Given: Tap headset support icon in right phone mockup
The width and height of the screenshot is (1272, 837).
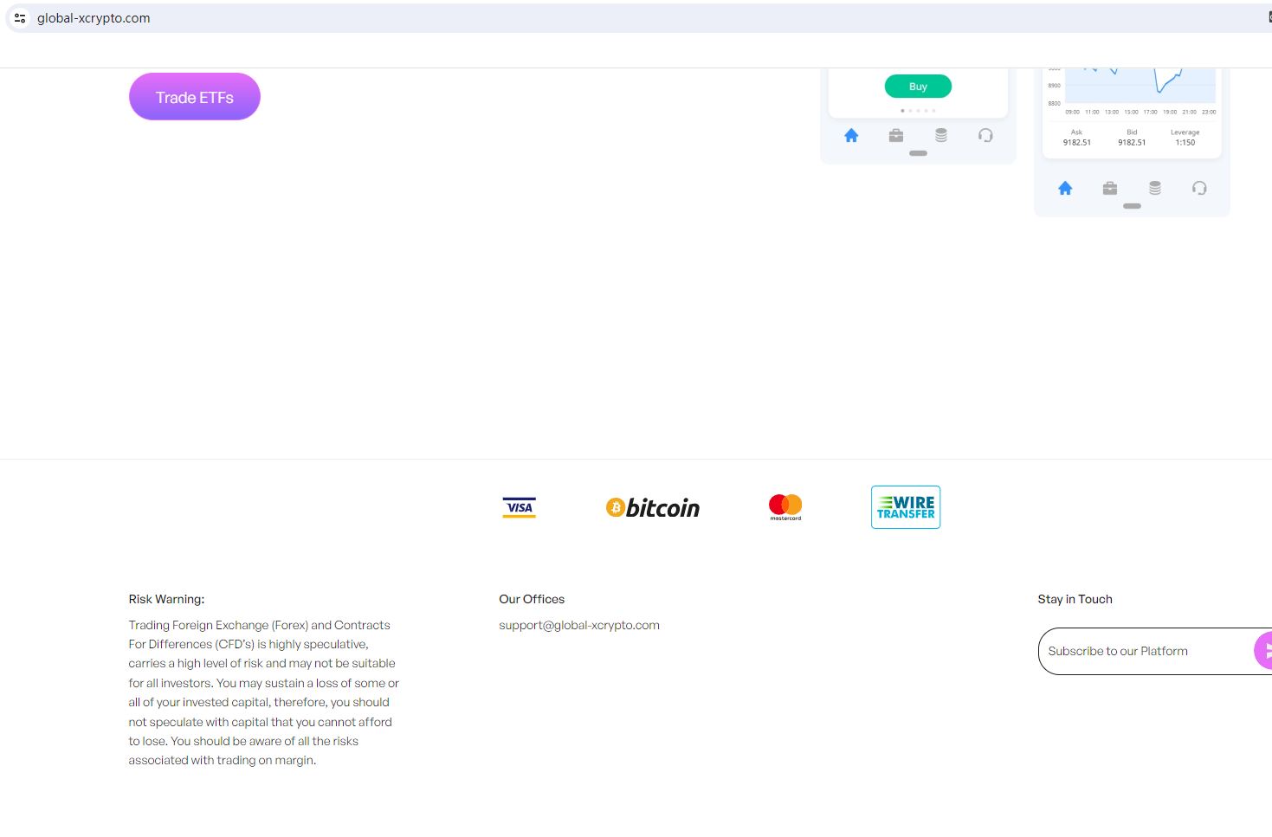Looking at the screenshot, I should (x=1199, y=188).
